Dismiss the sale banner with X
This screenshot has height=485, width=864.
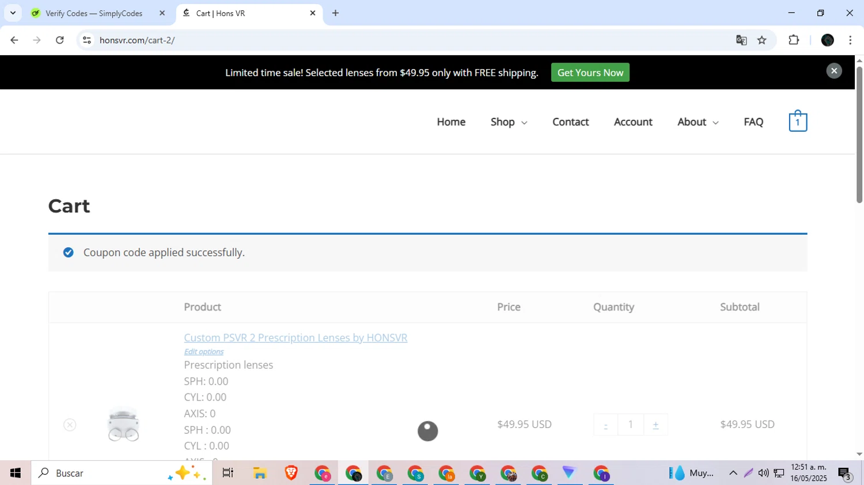click(834, 71)
